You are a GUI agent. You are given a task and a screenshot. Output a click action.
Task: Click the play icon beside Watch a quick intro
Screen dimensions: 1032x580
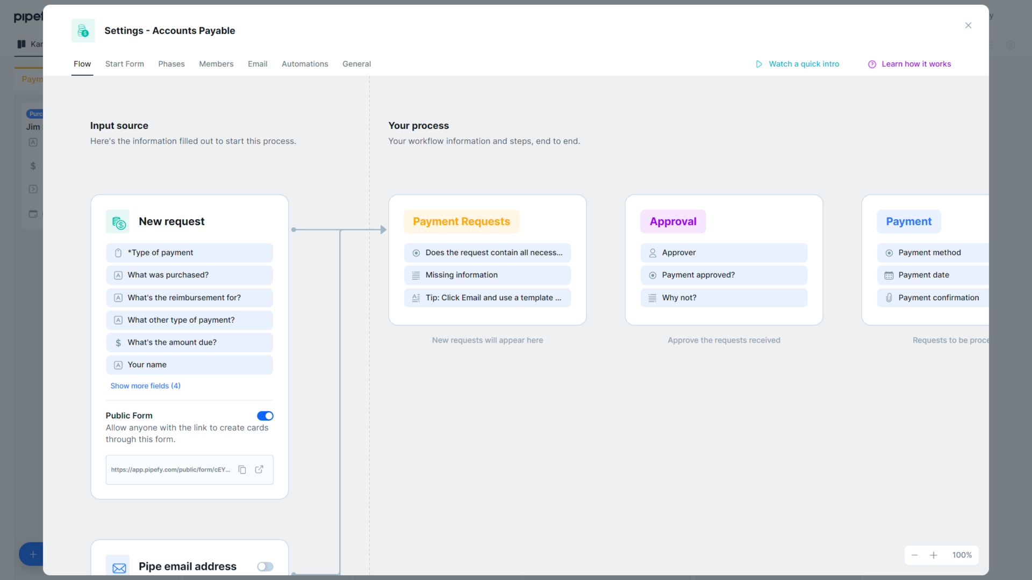click(758, 64)
